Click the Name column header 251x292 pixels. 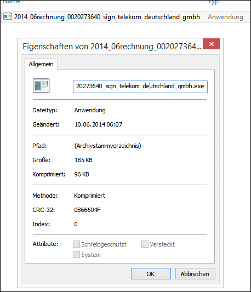coord(12,2)
